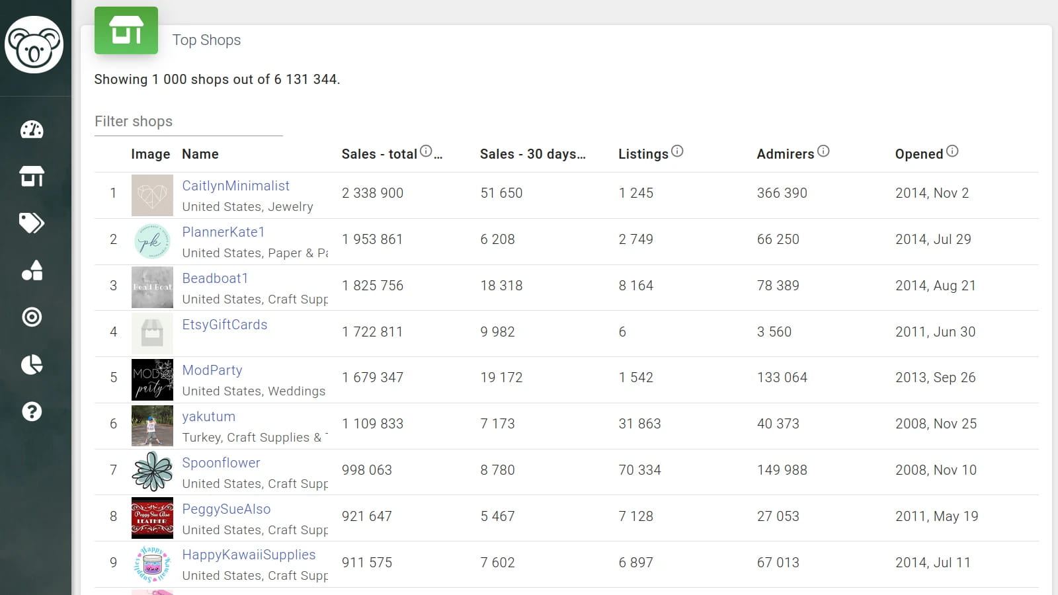Click CaitlynMinimalist shop thumbnail image

pos(152,195)
